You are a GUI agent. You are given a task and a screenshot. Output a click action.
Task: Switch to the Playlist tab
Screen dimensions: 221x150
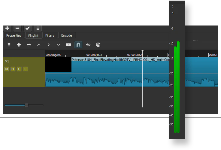coord(33,36)
